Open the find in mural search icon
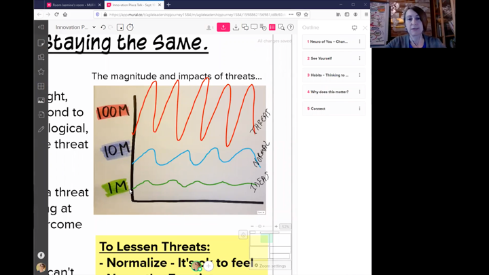Viewport: 489px width, 275px height. (x=281, y=27)
